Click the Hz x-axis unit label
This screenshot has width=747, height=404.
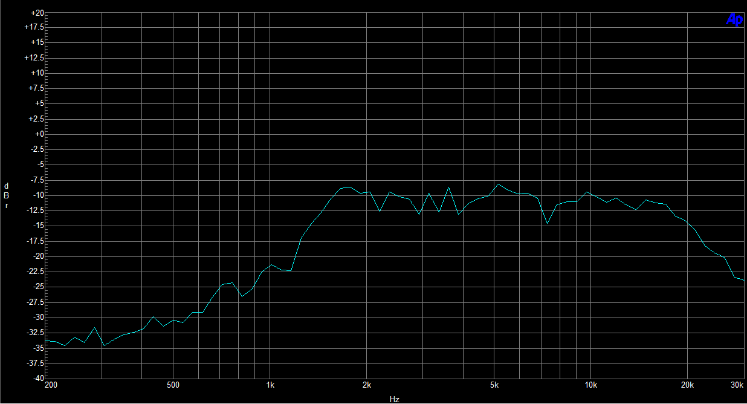395,400
